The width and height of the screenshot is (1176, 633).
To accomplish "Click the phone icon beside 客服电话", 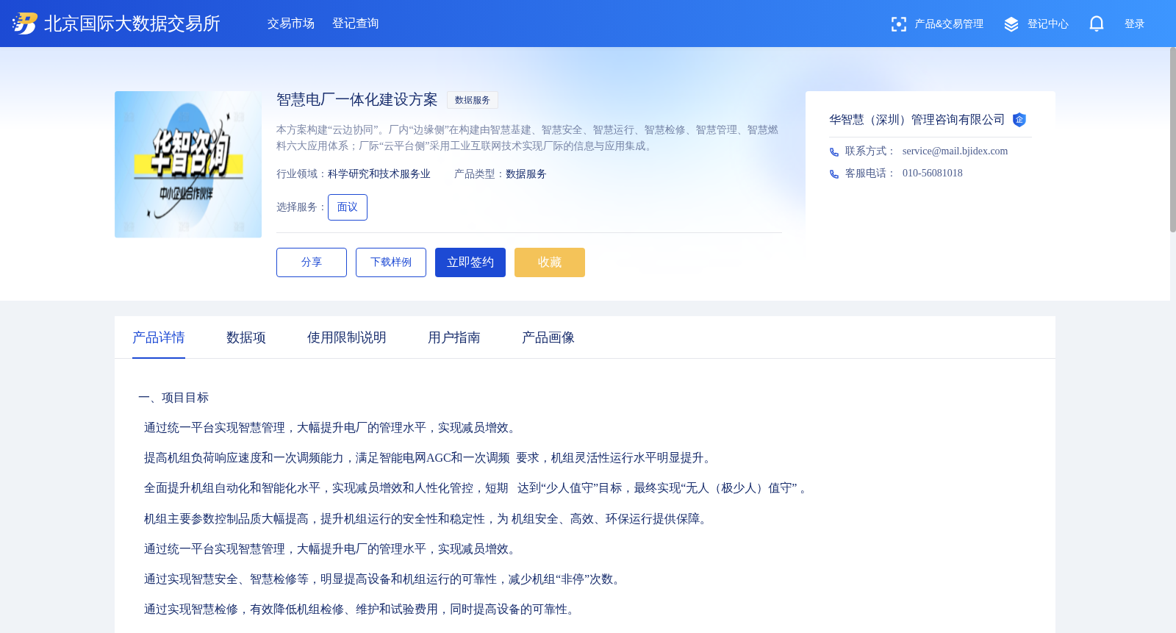I will (834, 174).
